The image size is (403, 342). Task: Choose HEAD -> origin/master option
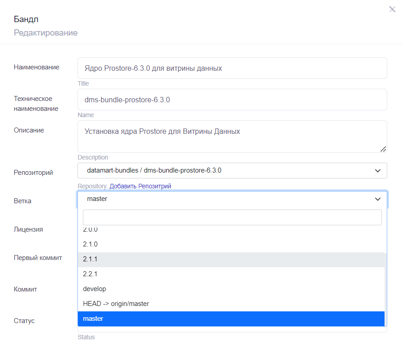click(116, 304)
